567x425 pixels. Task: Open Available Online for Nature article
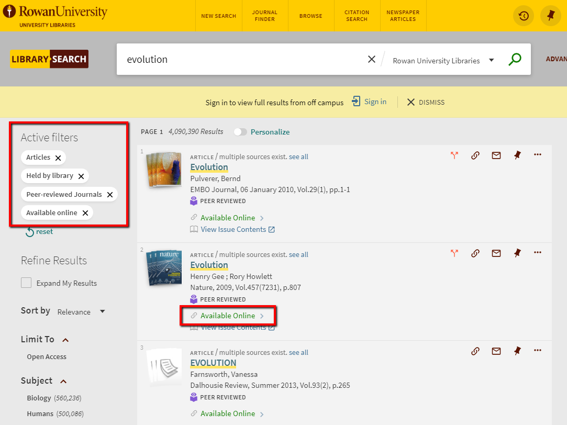tap(228, 316)
